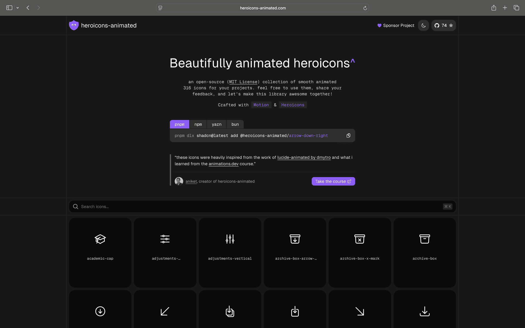Expand the sidebar dropdown chevron
The width and height of the screenshot is (525, 328).
point(17,8)
